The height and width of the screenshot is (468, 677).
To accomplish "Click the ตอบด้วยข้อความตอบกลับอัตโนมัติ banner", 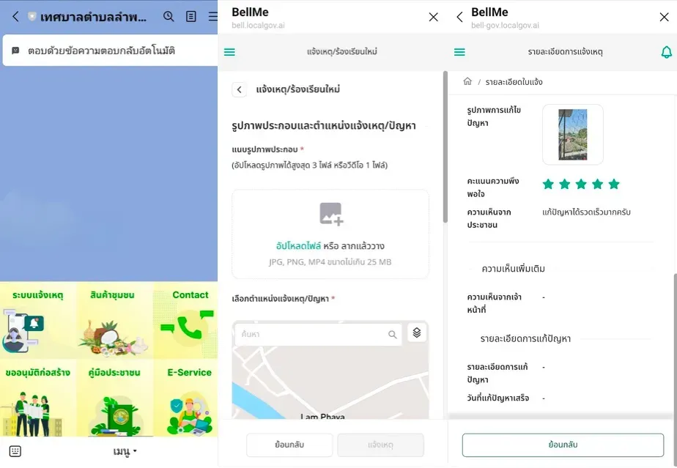I will click(x=110, y=51).
